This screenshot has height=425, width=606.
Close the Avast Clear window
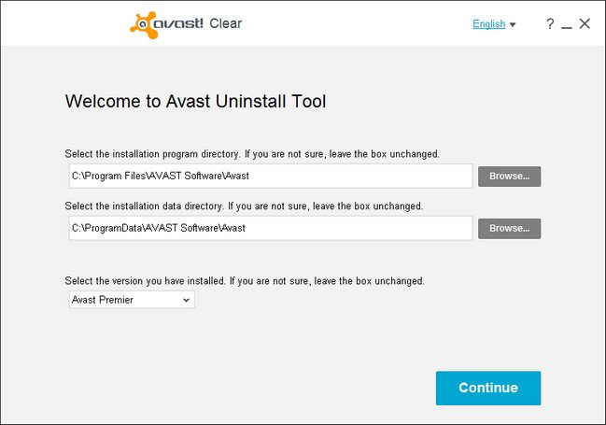585,23
